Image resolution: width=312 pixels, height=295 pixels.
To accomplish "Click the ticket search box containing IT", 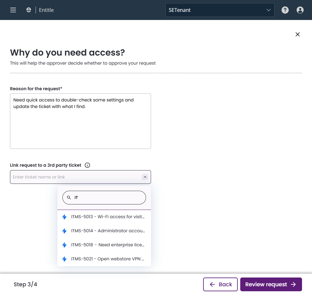I will click(x=104, y=198).
